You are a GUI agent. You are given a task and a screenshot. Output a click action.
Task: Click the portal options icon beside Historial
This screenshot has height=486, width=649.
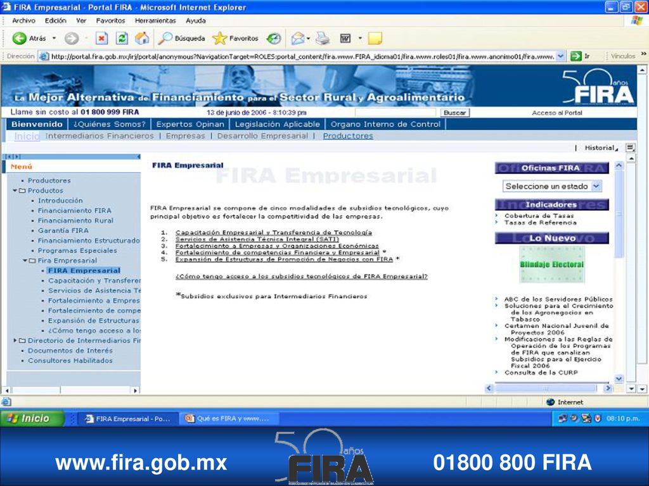pos(630,147)
